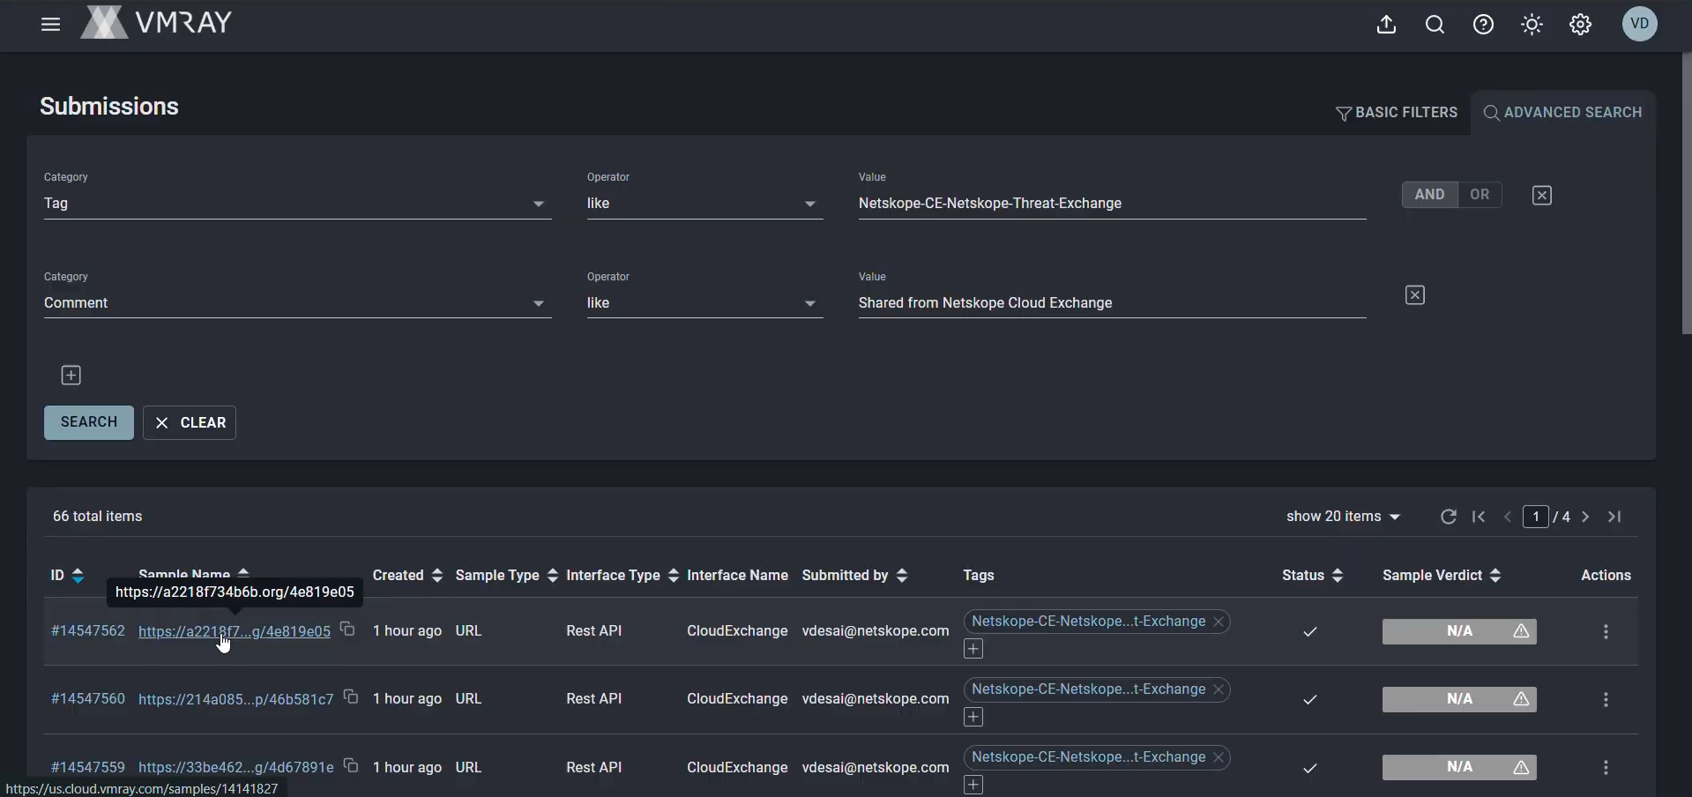Remove tag from submission #14547559
This screenshot has width=1692, height=797.
(1219, 757)
